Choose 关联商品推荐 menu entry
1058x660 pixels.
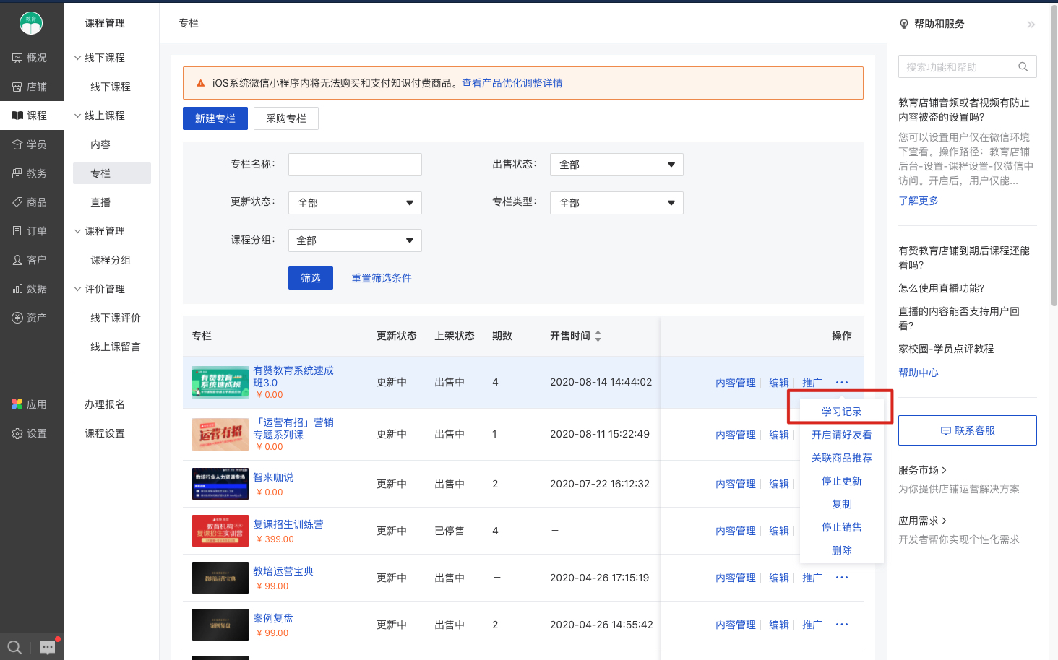pos(842,458)
